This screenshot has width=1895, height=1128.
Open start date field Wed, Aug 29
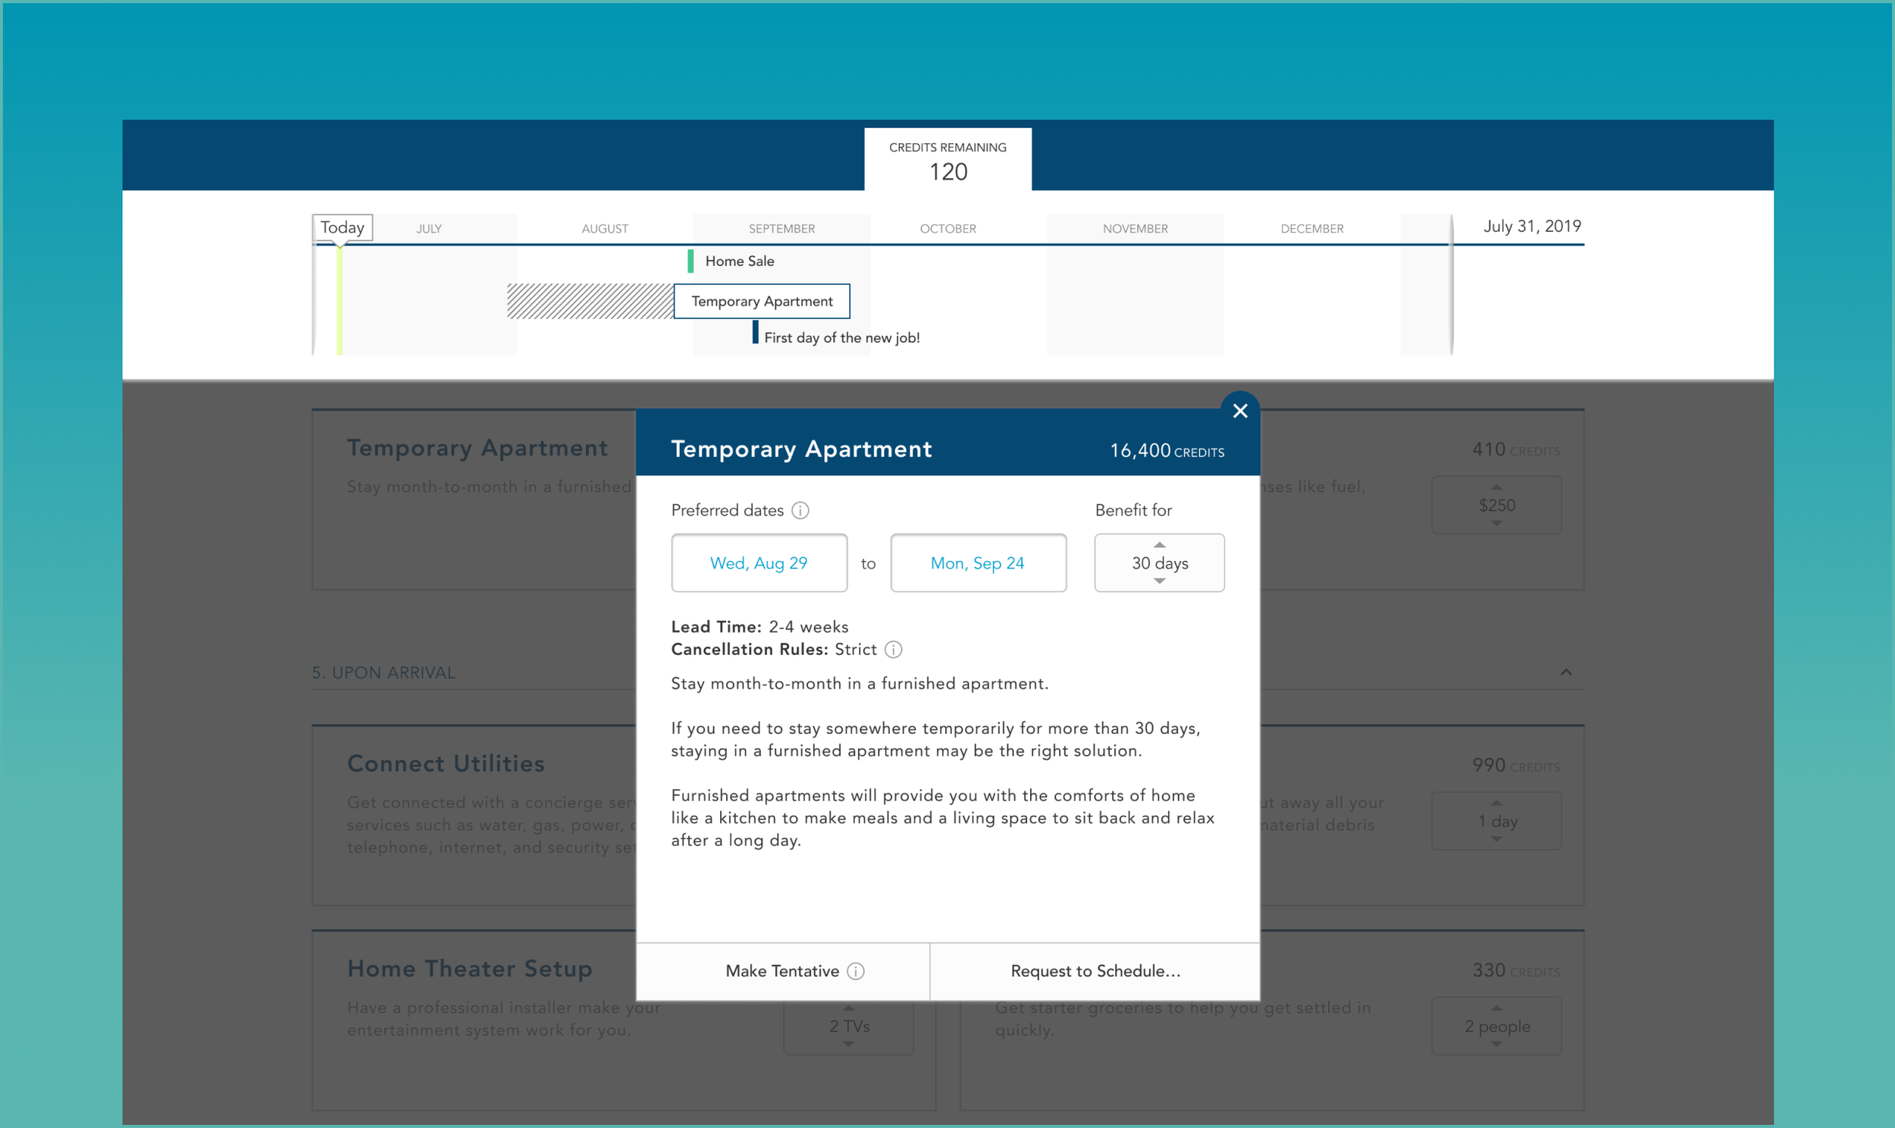coord(758,563)
